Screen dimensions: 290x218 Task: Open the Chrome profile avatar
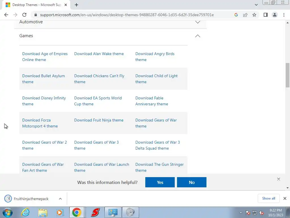[275, 15]
